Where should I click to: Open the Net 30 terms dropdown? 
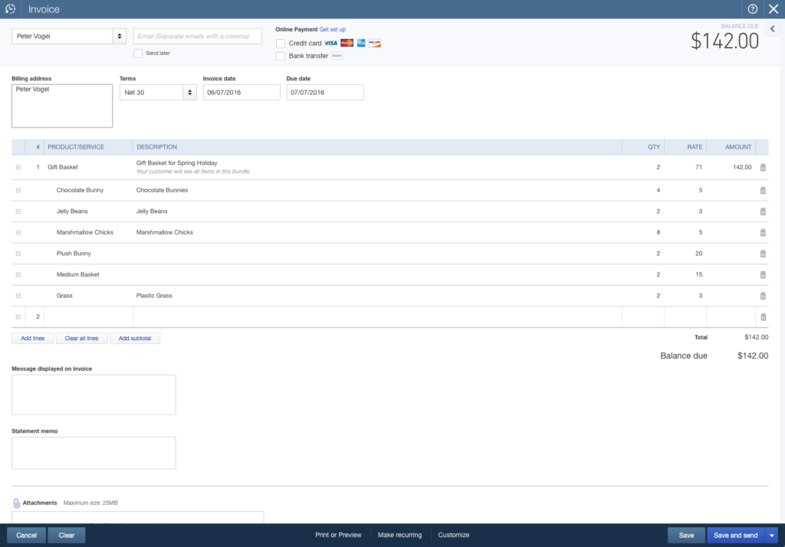(x=190, y=92)
